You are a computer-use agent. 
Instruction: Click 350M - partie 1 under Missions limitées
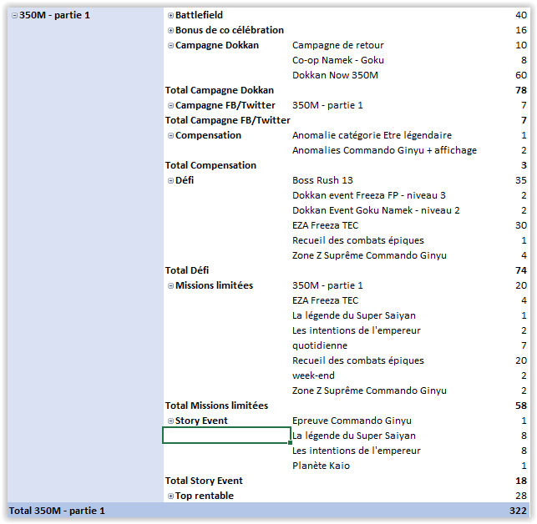(x=327, y=285)
